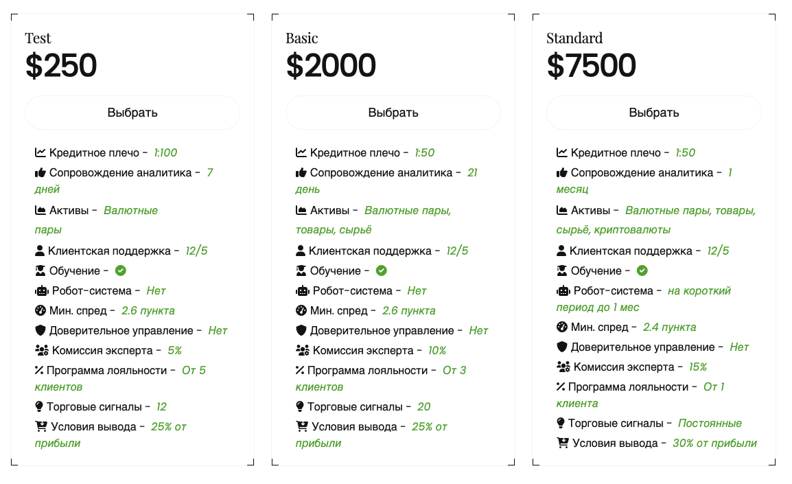This screenshot has width=792, height=484.
Task: Click the graduate icon for Обучение in Basic
Action: (301, 270)
